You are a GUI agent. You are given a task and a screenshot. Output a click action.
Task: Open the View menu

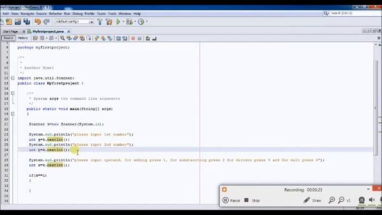[x=14, y=14]
